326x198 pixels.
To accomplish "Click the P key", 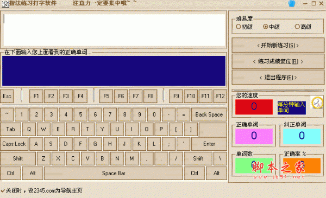I will click(161, 129).
